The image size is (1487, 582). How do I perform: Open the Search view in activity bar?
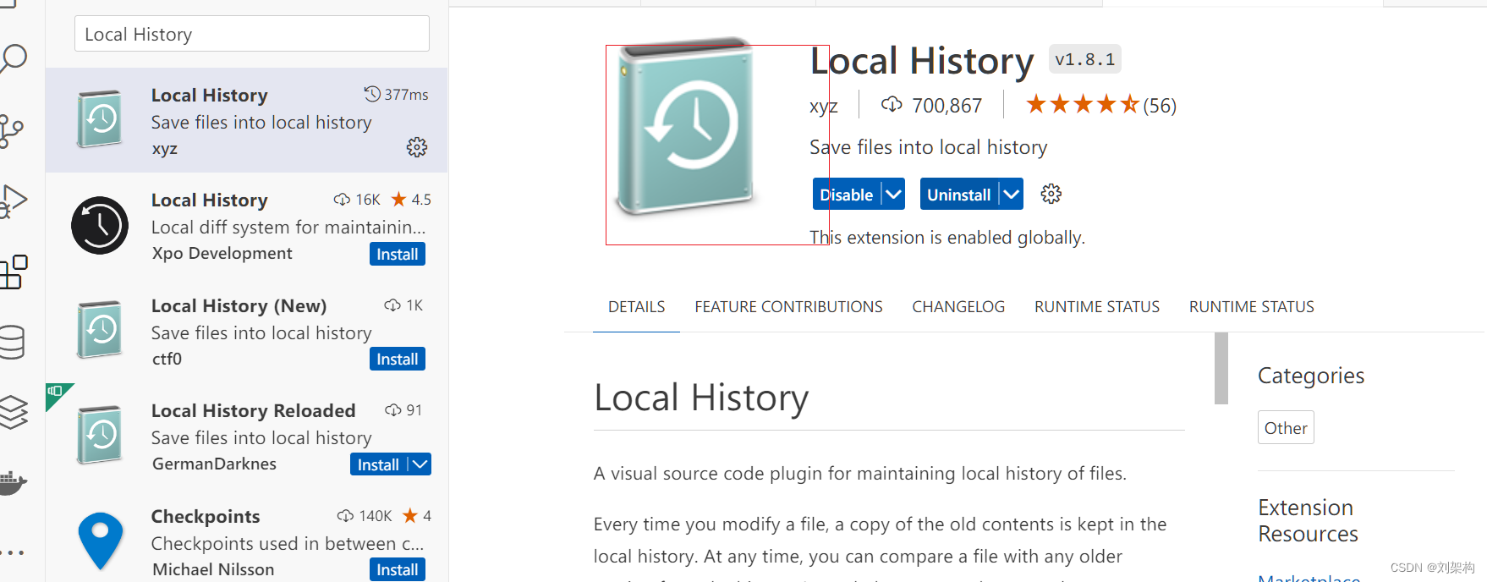click(x=13, y=59)
